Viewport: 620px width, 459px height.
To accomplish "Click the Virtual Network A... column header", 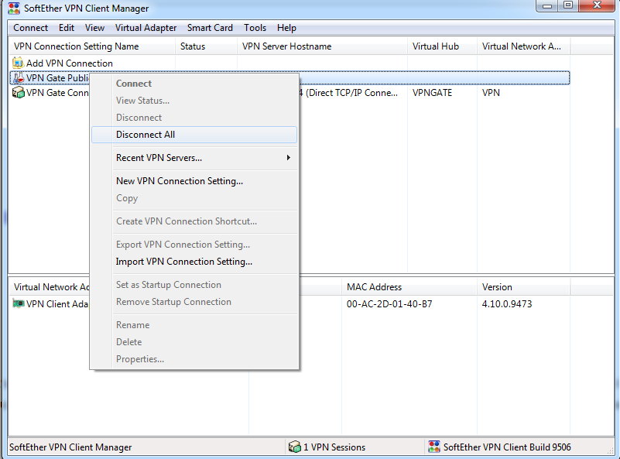I will [x=523, y=46].
